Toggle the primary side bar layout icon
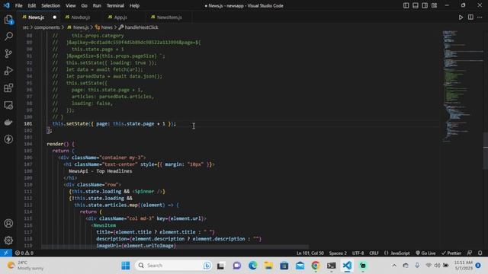 [x=406, y=5]
